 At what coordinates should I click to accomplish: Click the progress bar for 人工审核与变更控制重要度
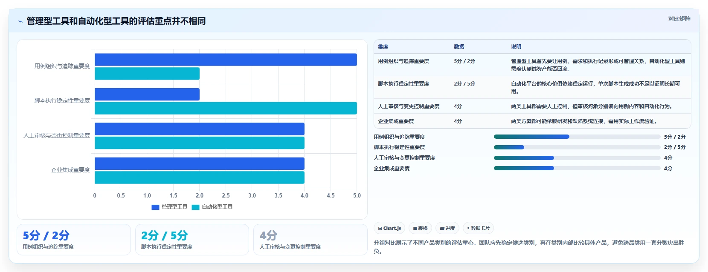pos(577,158)
